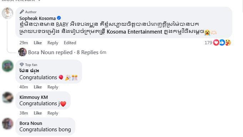Open the heart reaction icon on author comment

216,42
